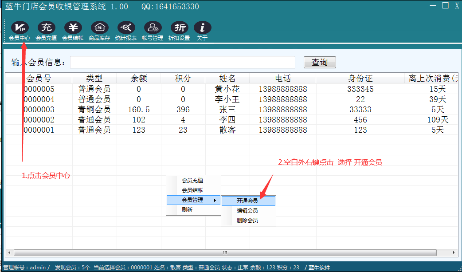Click the name 张三
This screenshot has width=462, height=272.
pos(227,110)
